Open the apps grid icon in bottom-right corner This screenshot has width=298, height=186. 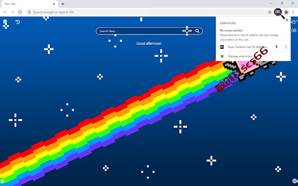(295, 181)
